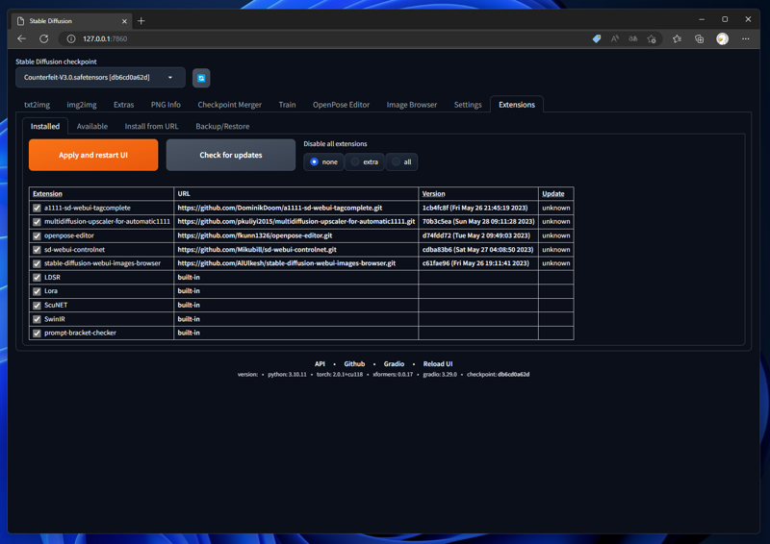This screenshot has height=544, width=770.
Task: Open the Stable Diffusion checkpoint dropdown
Action: [x=100, y=78]
